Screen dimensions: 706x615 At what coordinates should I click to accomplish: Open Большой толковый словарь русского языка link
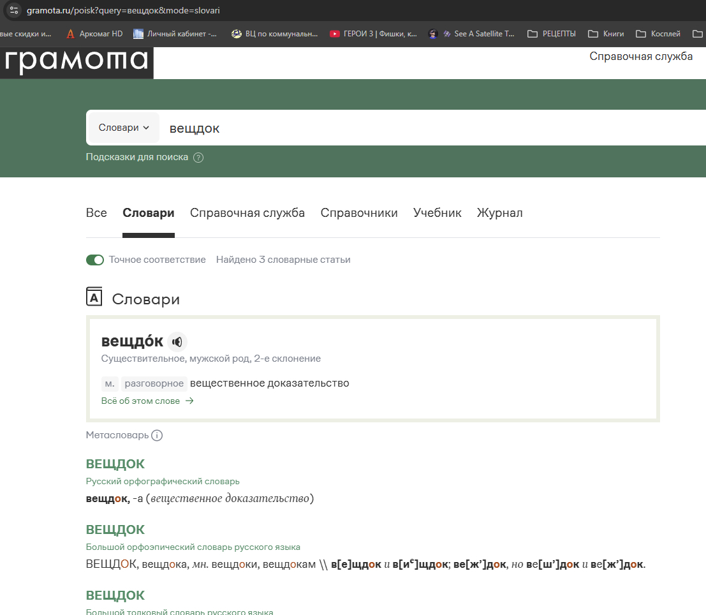tap(179, 612)
